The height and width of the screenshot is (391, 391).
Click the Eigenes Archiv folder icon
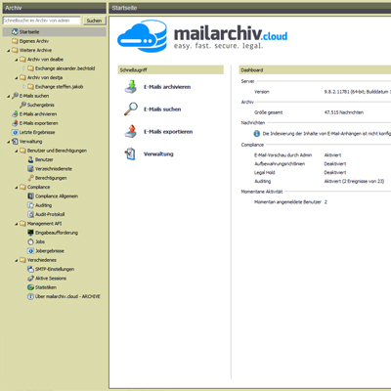tap(15, 41)
